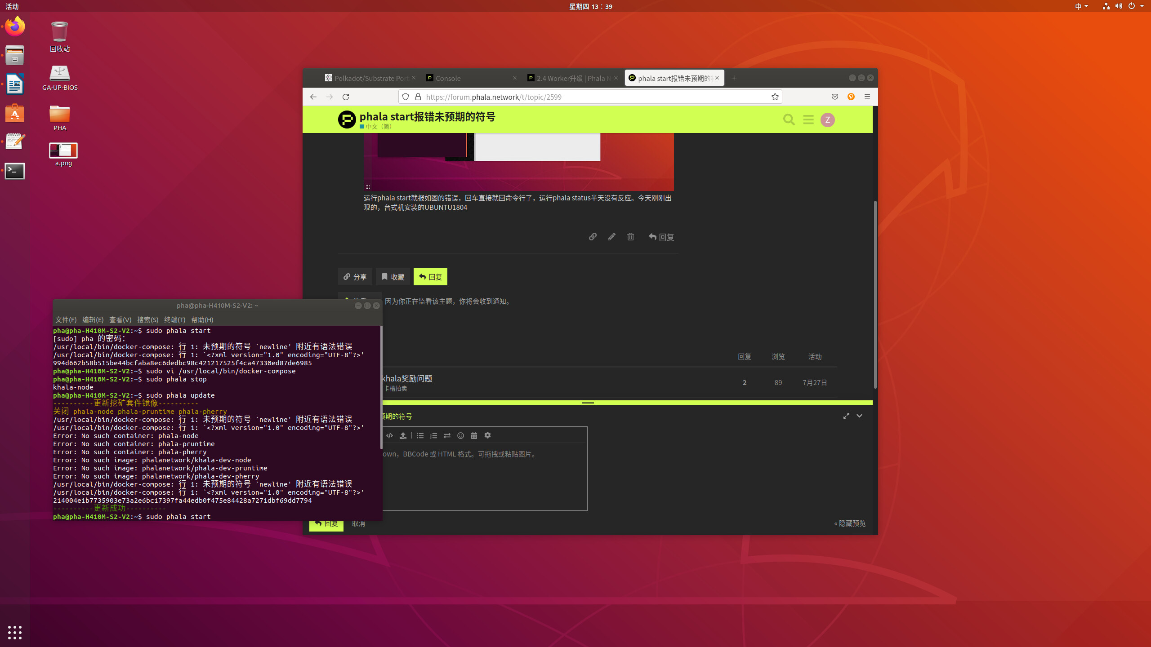
Task: Open the terminal's 终端(T) menu
Action: (x=174, y=319)
